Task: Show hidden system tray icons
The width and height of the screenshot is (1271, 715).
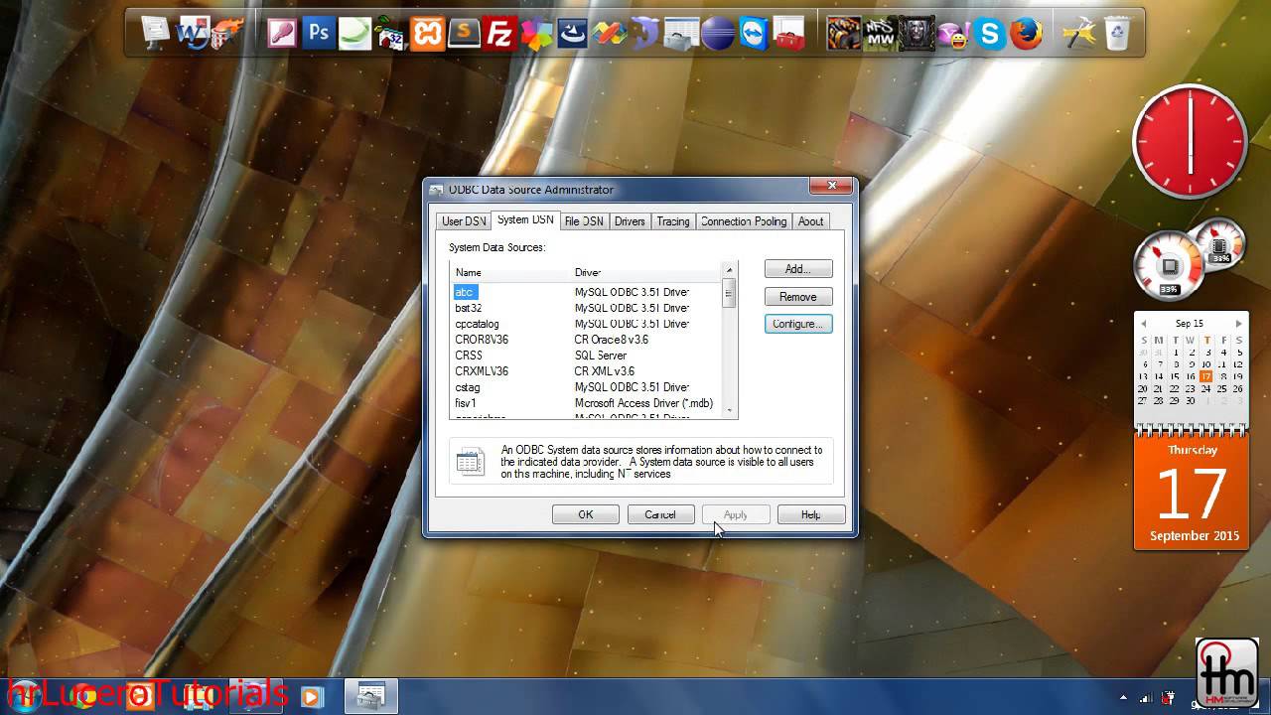Action: 1124,697
